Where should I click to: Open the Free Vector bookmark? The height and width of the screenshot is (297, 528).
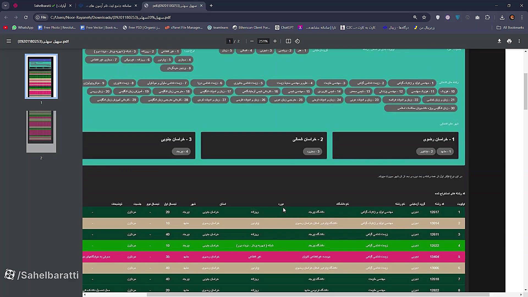(99, 28)
